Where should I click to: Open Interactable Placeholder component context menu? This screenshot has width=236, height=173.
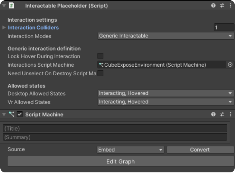coord(230,6)
